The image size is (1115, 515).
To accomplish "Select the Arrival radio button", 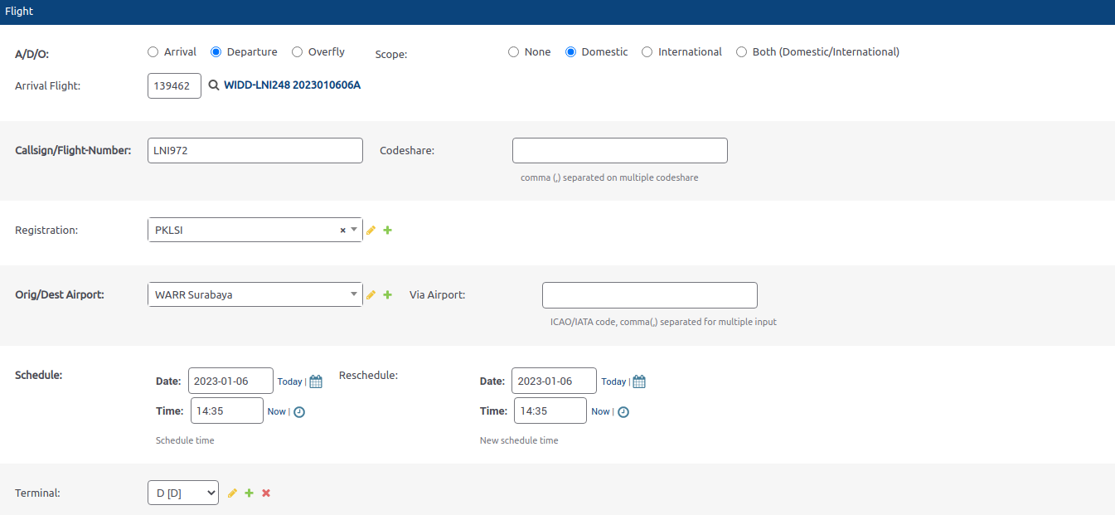I will pyautogui.click(x=153, y=52).
